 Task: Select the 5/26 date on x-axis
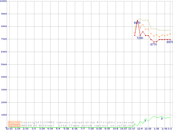(x=66, y=129)
